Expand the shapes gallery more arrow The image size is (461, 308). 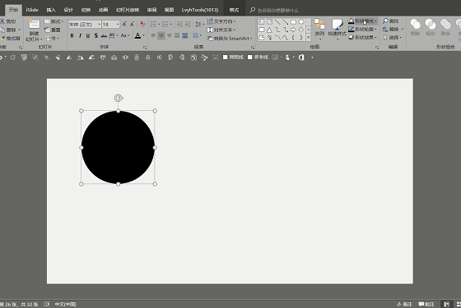(309, 38)
